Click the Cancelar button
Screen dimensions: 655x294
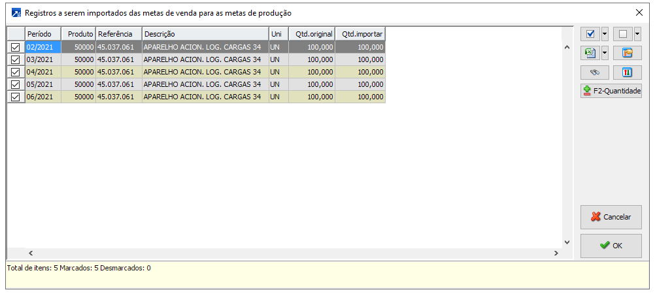611,217
